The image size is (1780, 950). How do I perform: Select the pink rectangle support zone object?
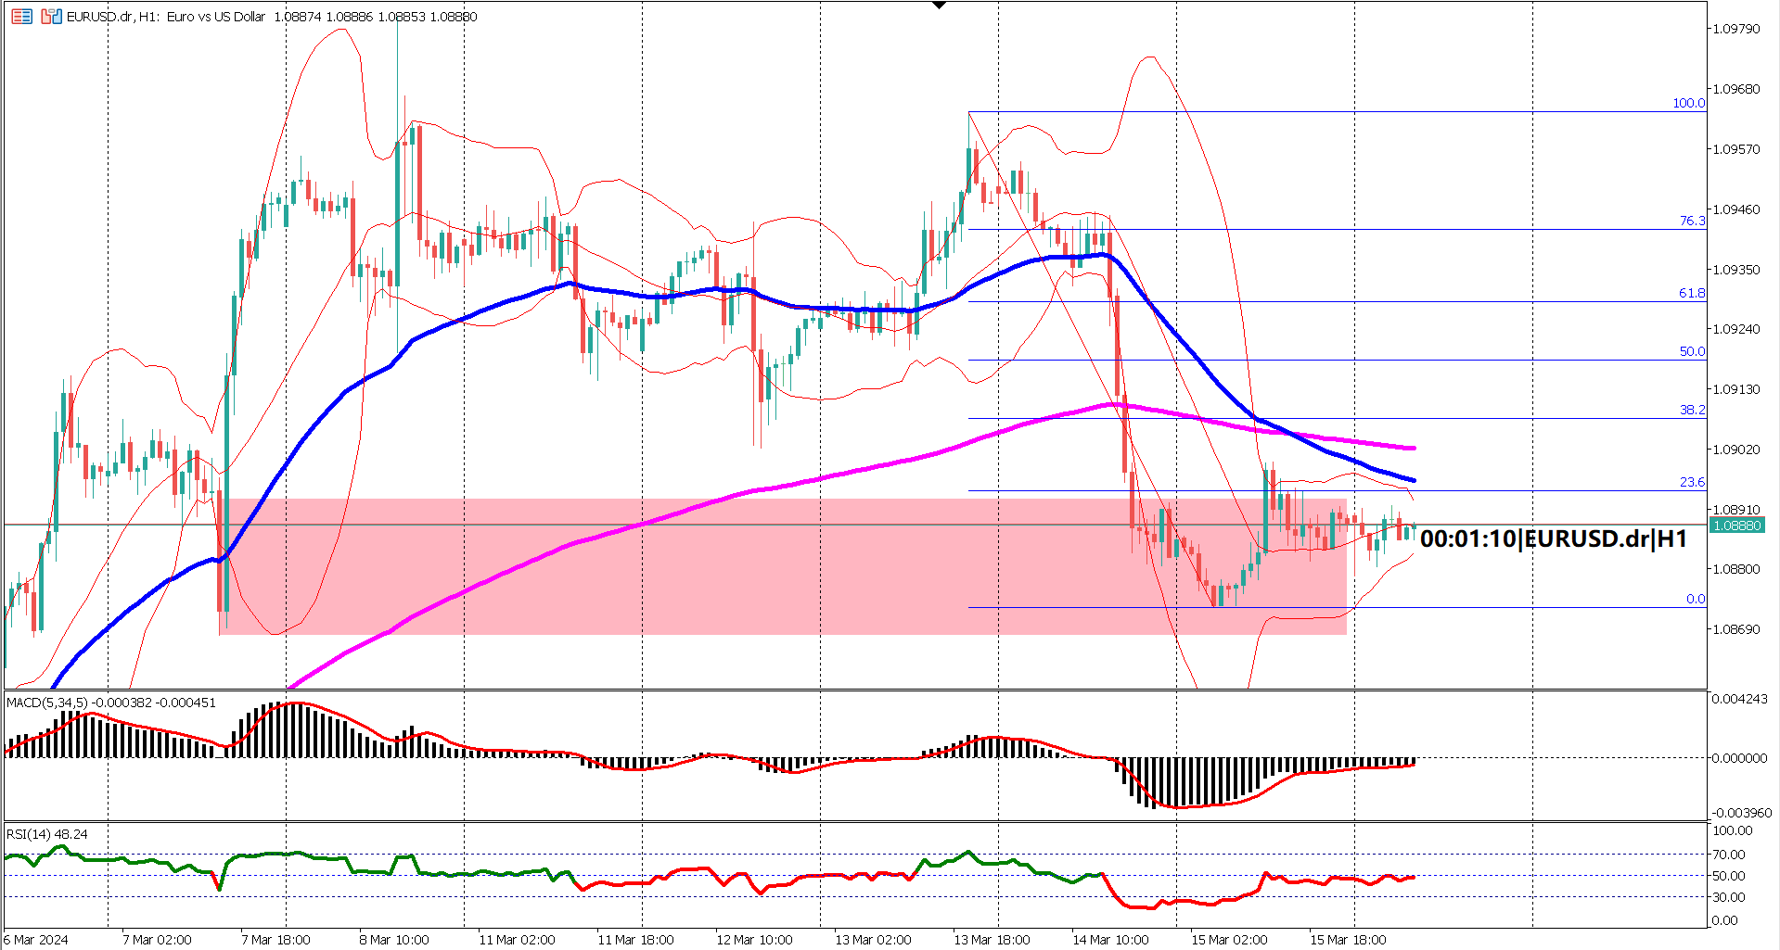783,567
